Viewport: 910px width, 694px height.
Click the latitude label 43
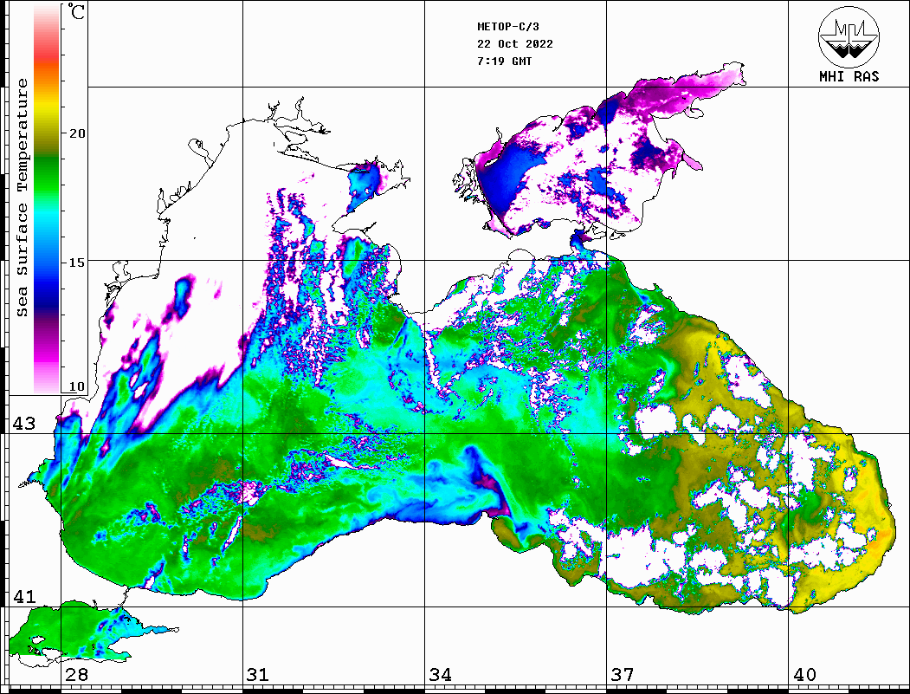pyautogui.click(x=24, y=424)
